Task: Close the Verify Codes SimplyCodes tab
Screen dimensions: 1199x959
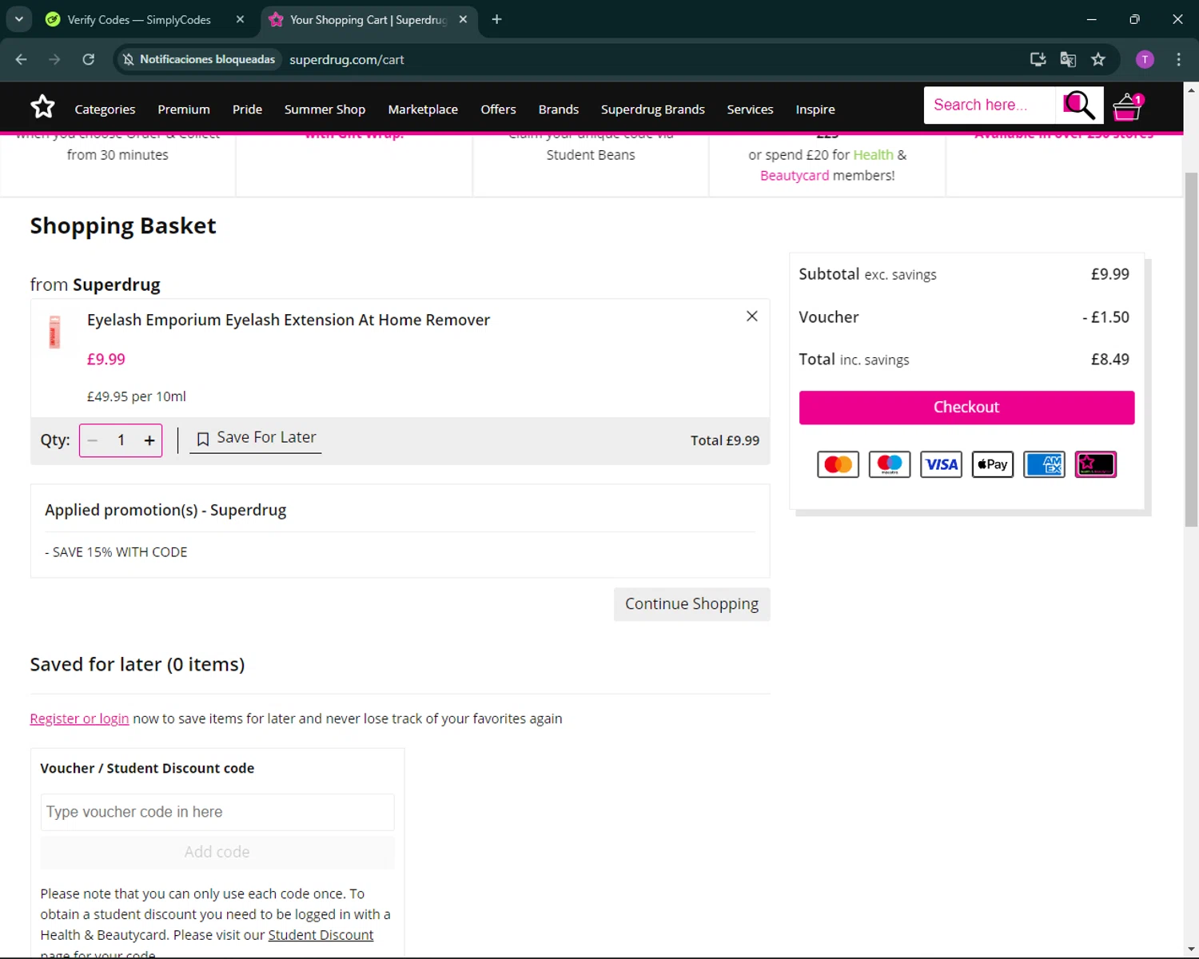Action: click(240, 19)
